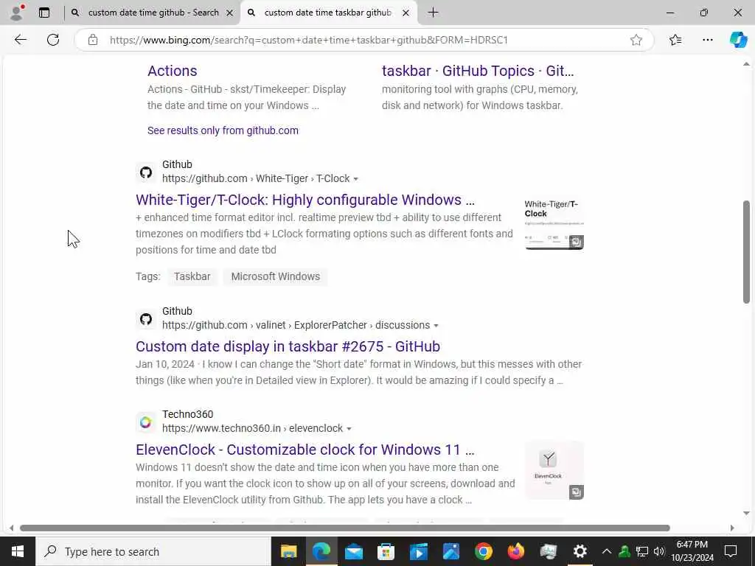
Task: Expand dropdown next to techno360 elevenclock URL
Action: [349, 429]
